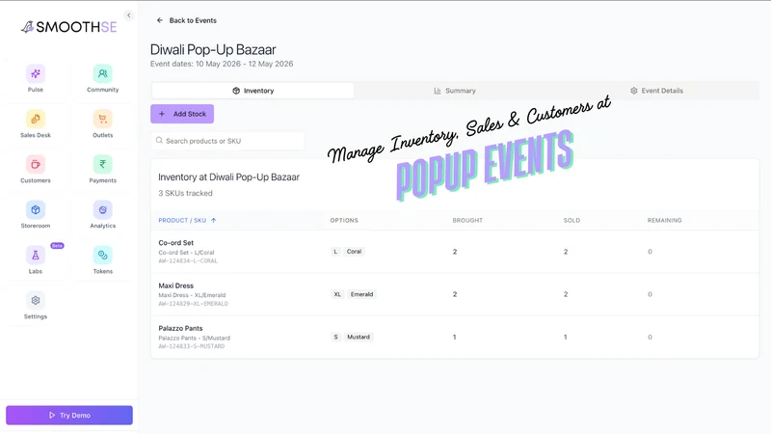Go Back to Events
Image resolution: width=771 pixels, height=434 pixels.
(x=193, y=20)
